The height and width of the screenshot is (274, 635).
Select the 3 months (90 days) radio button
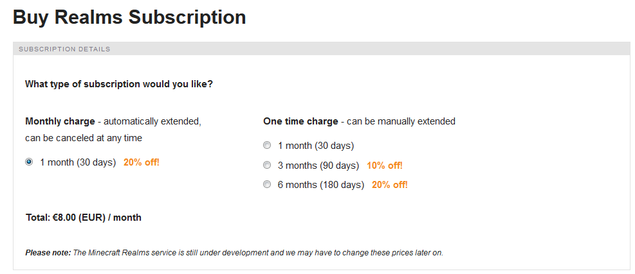267,166
